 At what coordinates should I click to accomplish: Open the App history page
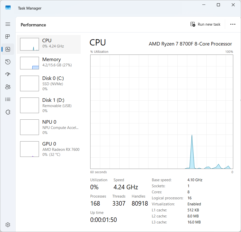(x=8, y=62)
